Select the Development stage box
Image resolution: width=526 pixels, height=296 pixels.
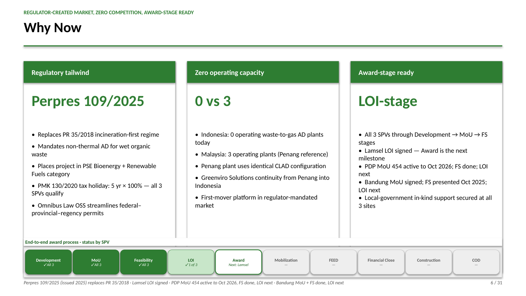48,262
